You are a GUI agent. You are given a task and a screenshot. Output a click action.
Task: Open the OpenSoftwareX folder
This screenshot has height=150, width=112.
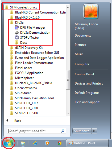23,88
